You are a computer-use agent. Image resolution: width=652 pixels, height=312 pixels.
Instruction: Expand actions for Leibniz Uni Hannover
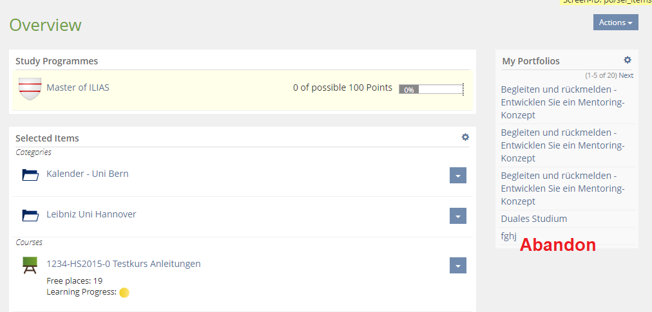click(457, 216)
